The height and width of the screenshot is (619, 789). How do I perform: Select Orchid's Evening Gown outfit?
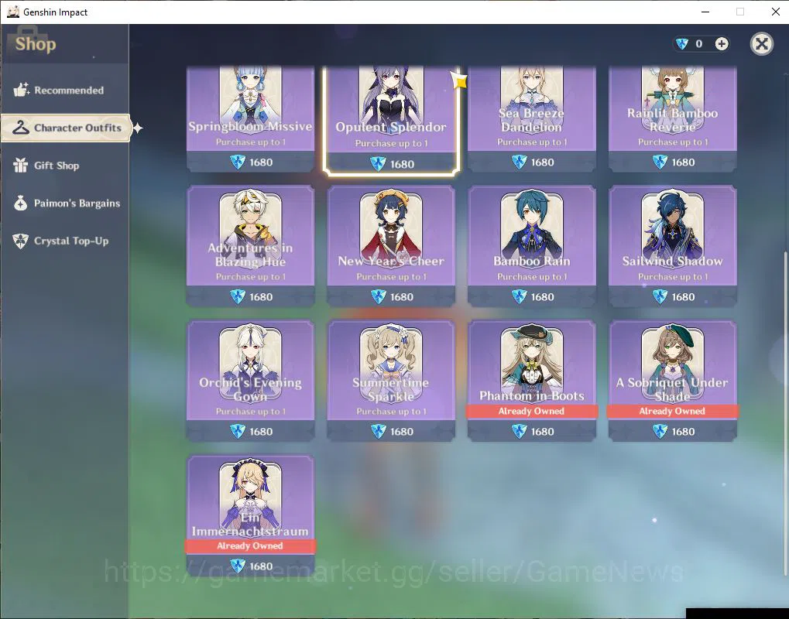251,380
